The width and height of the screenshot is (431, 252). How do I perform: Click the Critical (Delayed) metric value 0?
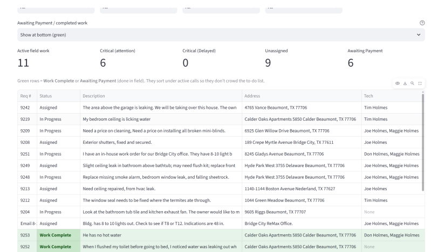(x=186, y=63)
